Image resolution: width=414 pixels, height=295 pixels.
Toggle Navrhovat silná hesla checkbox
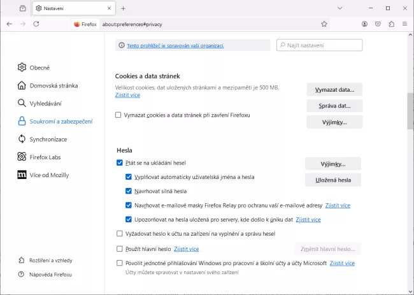click(129, 191)
